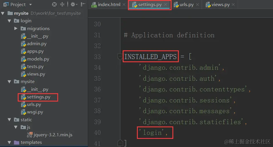
Task: Collapse the login folder
Action: [x=9, y=21]
